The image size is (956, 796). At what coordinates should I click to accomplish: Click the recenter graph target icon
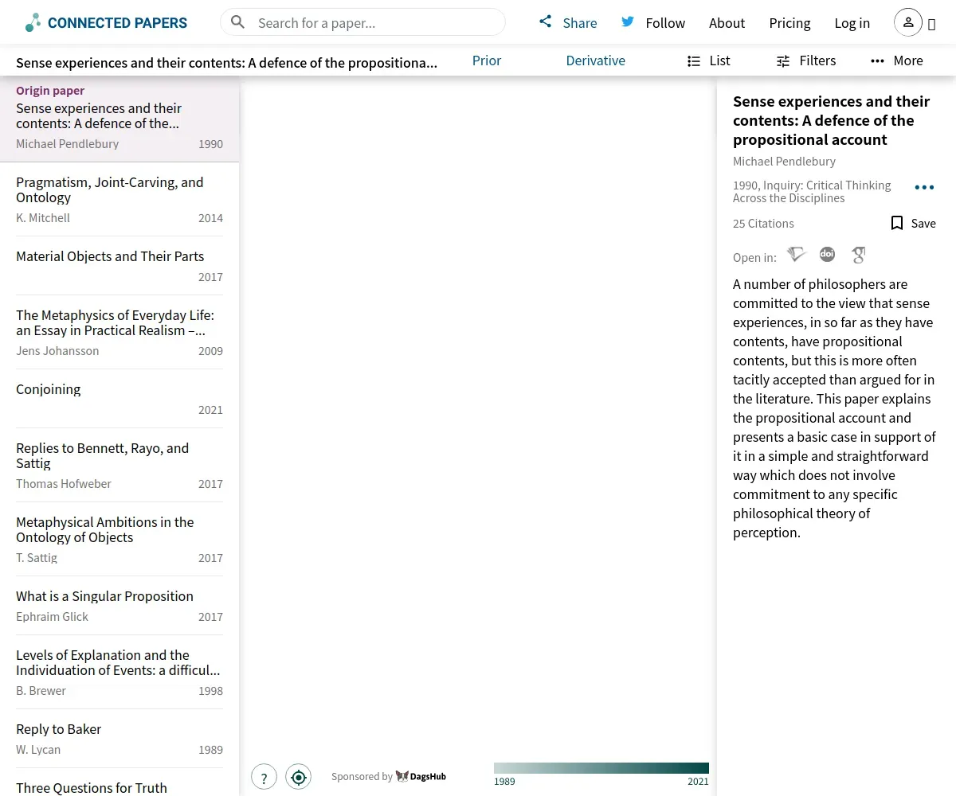tap(299, 777)
